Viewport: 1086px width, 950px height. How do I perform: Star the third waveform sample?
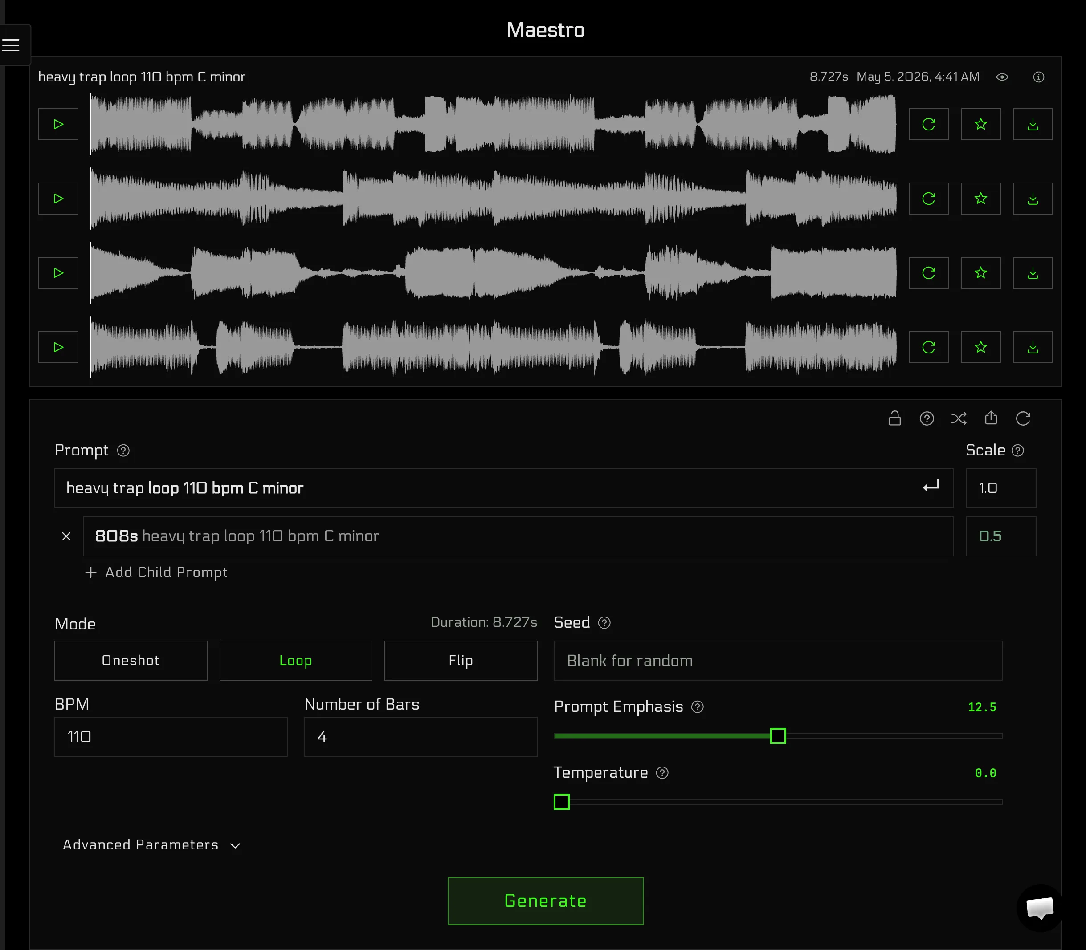click(980, 272)
